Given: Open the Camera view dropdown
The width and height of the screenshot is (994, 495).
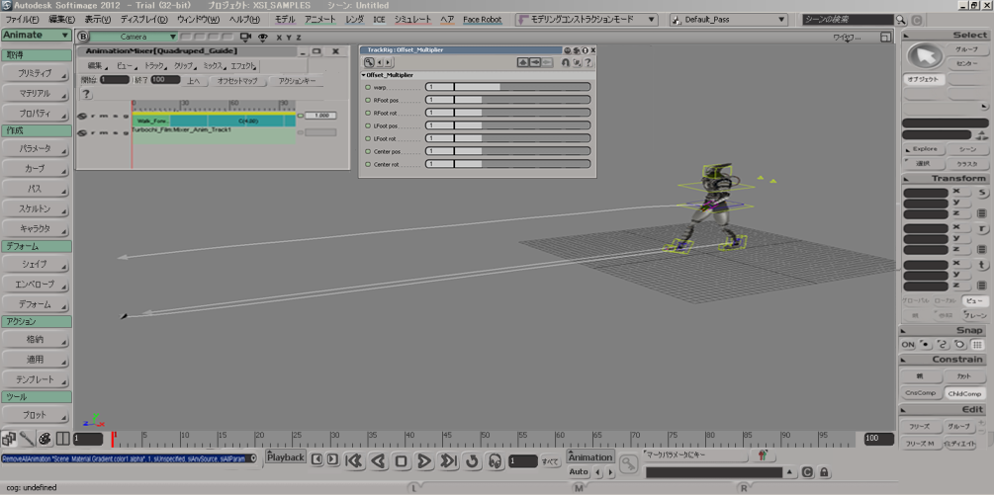Looking at the screenshot, I should 135,37.
